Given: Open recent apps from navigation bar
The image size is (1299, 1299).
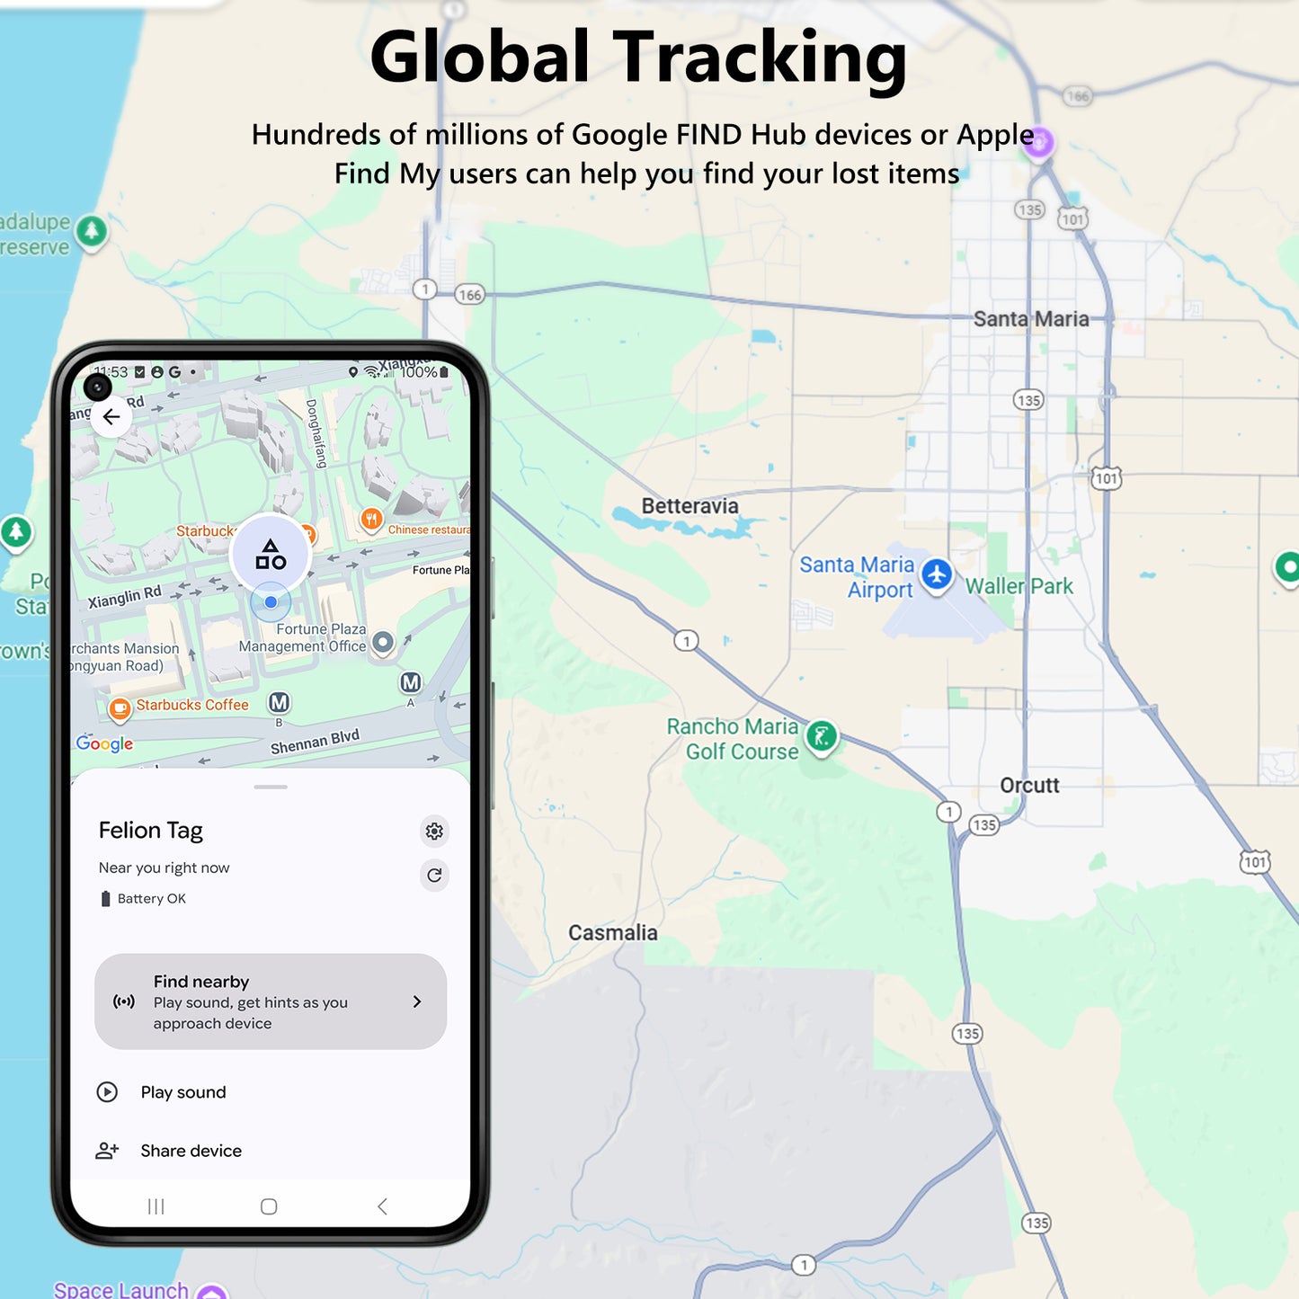Looking at the screenshot, I should [156, 1206].
